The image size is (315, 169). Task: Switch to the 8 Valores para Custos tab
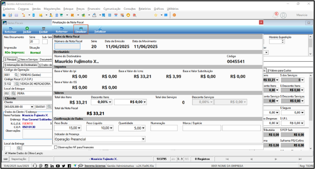point(279,70)
